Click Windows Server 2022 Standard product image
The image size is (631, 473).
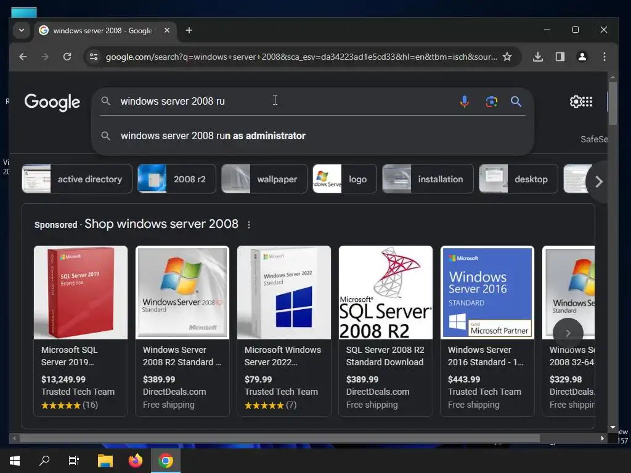[x=283, y=293]
